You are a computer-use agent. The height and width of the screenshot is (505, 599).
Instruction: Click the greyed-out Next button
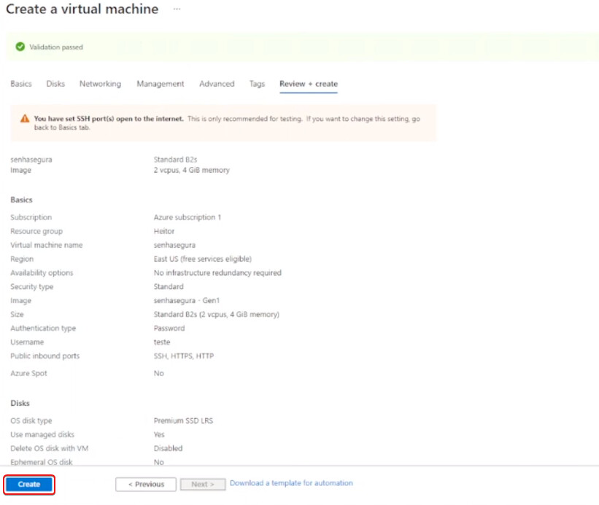coord(203,484)
